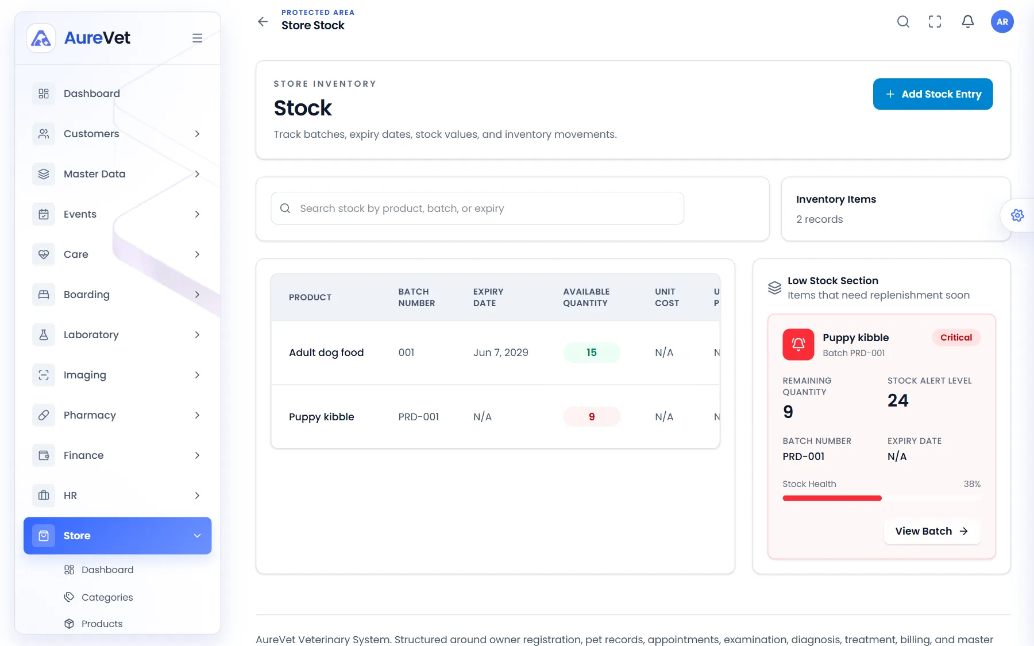Viewport: 1034px width, 646px height.
Task: Select the Adult dog food row
Action: coord(495,353)
